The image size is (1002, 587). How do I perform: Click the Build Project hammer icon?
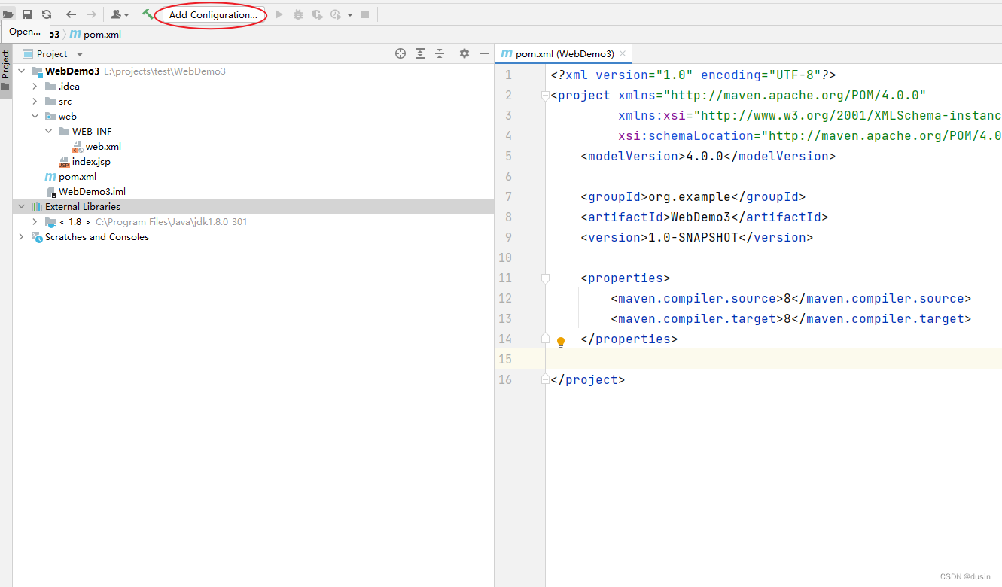pyautogui.click(x=148, y=14)
